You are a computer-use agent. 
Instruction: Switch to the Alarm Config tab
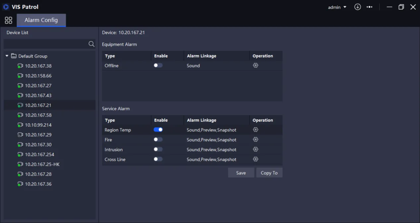tap(41, 20)
